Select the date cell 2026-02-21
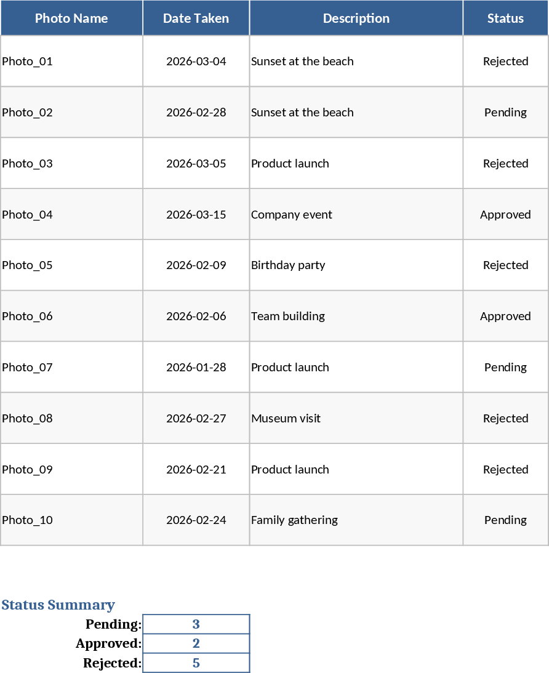 (x=196, y=469)
